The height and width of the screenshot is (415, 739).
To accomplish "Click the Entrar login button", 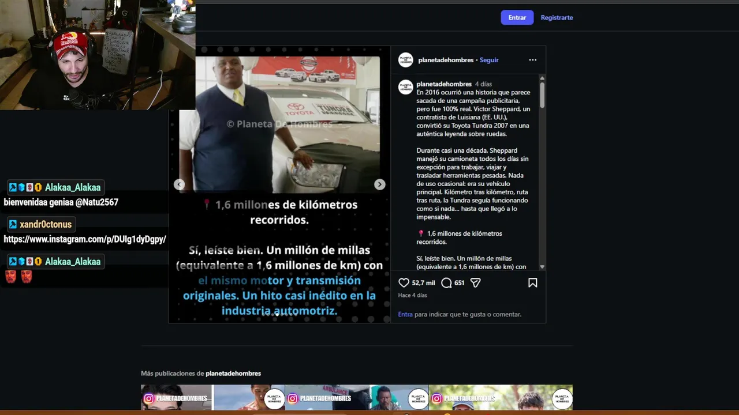I will (517, 17).
